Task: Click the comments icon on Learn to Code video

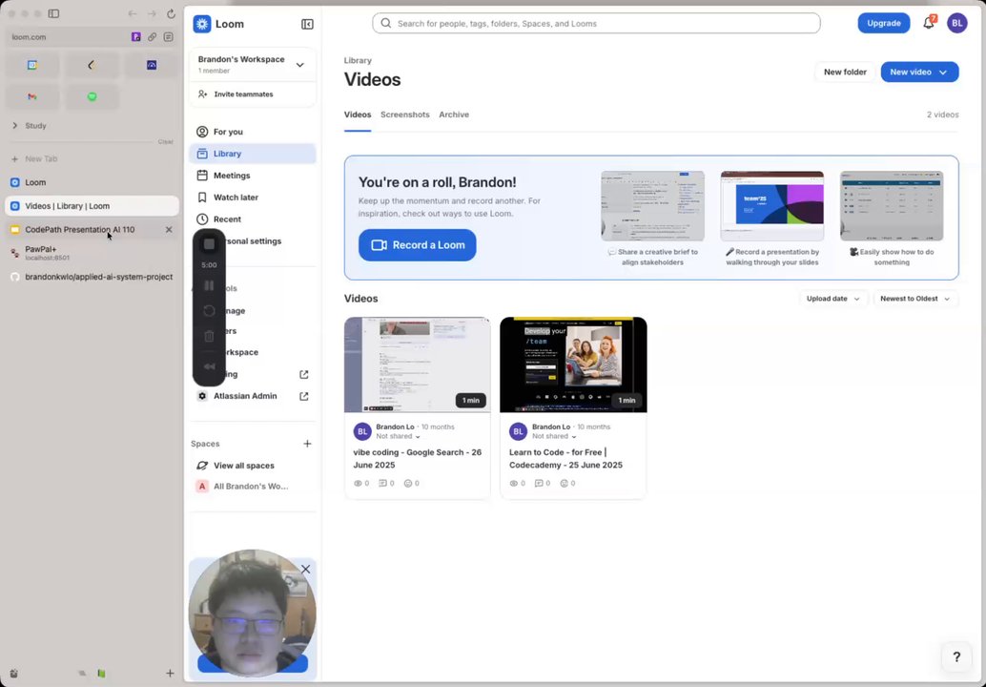Action: point(538,483)
